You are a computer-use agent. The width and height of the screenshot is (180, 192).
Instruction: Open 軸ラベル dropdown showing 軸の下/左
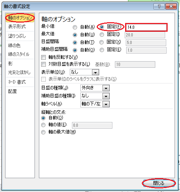95,104
